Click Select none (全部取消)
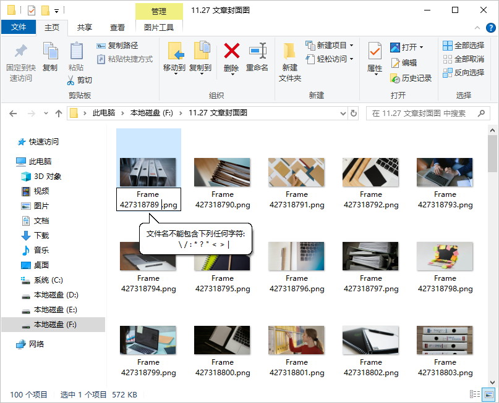The height and width of the screenshot is (403, 499). (x=463, y=59)
